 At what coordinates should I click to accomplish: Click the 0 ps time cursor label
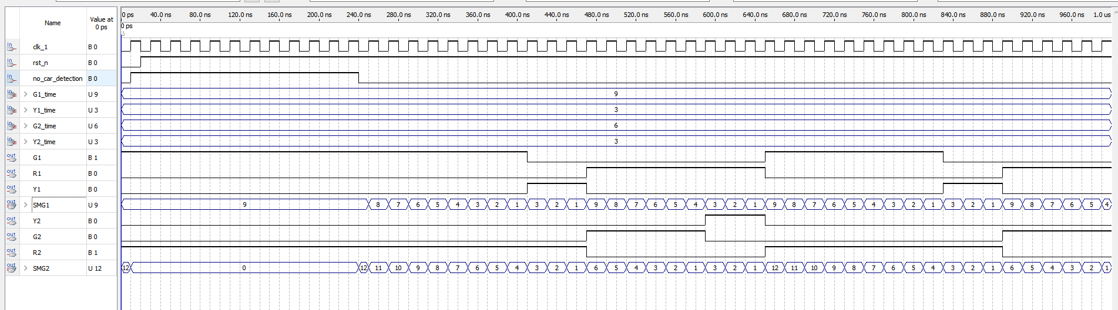tap(127, 26)
